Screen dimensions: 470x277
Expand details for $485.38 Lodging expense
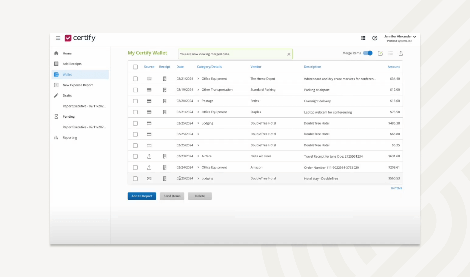coord(198,123)
